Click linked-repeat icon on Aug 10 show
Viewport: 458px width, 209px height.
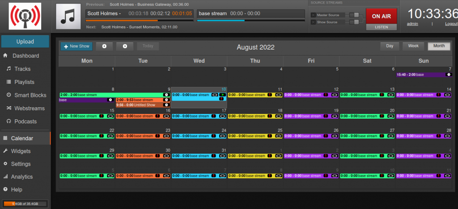coord(215,95)
